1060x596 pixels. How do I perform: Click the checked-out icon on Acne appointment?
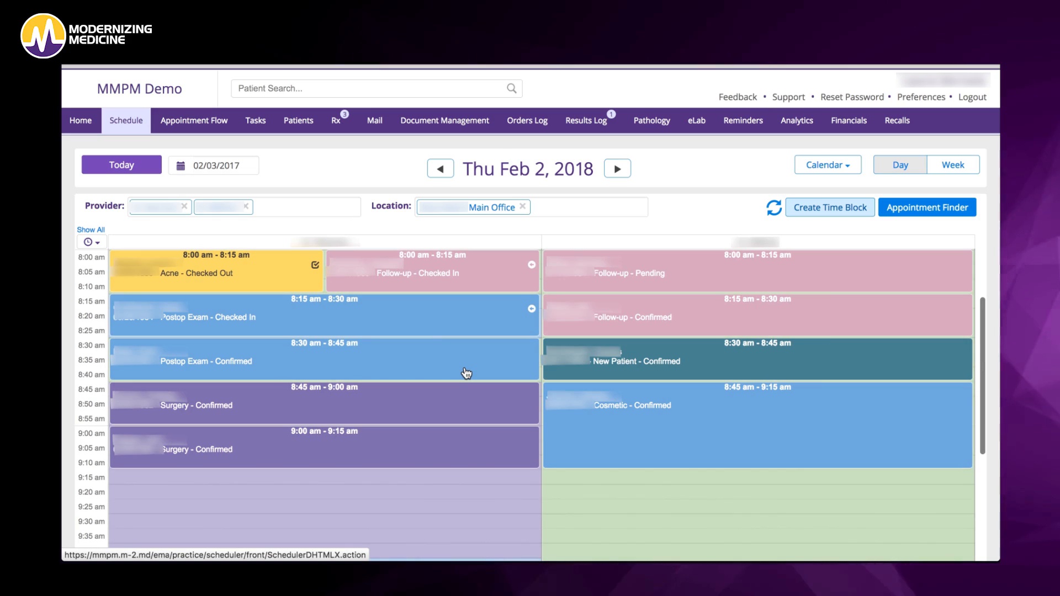click(x=315, y=265)
